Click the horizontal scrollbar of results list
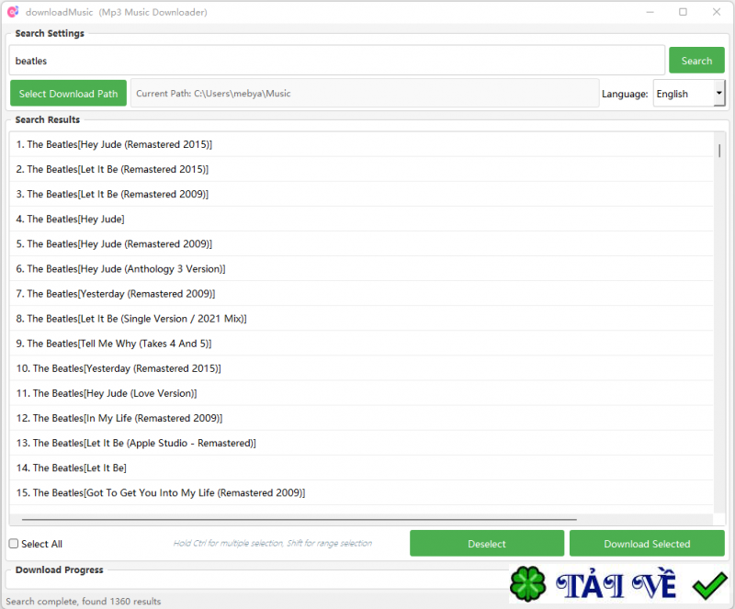Screen dimensions: 735x609 coord(300,520)
